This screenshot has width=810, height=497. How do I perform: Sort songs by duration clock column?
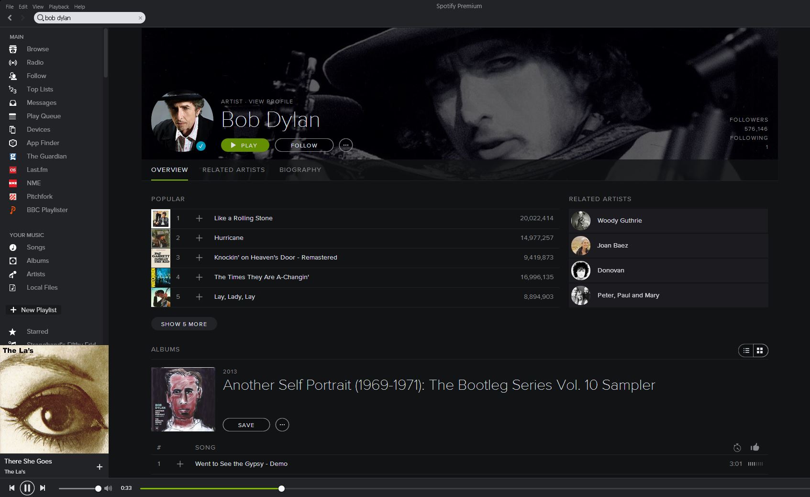point(737,448)
